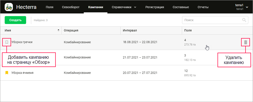Viewport: 253px width, 102px height.
Task: Toggle bookmark for Уборка гречки campaign
Action: pyautogui.click(x=7, y=42)
